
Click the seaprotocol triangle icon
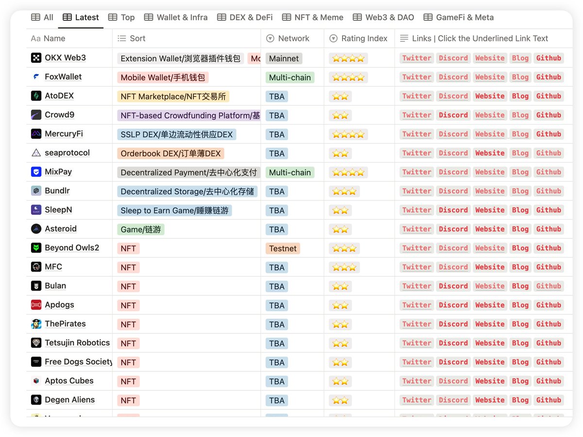(36, 153)
